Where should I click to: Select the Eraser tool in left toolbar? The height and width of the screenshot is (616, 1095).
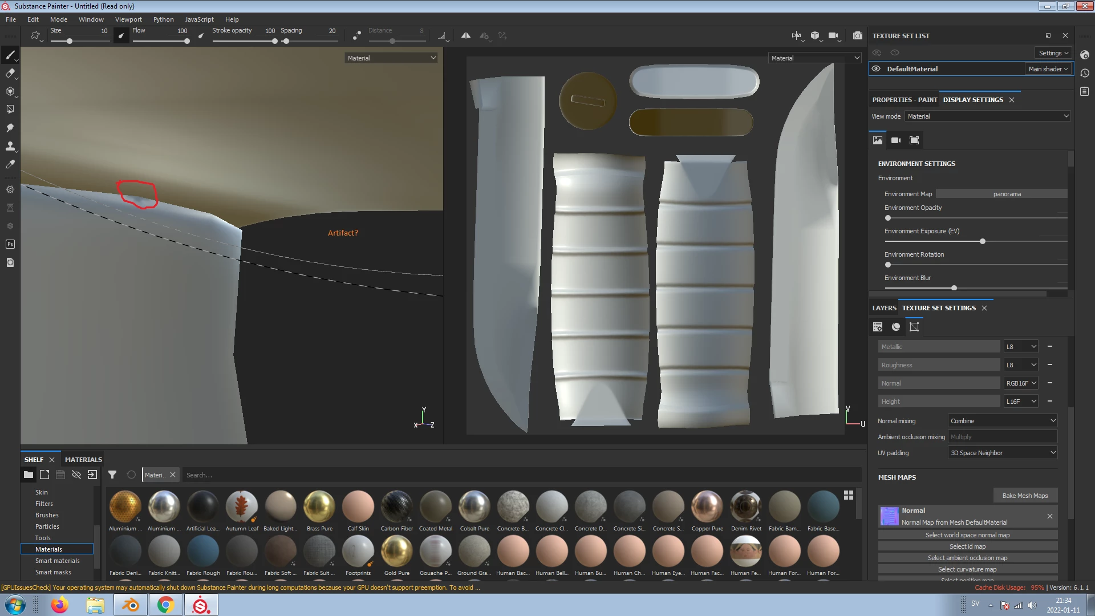click(x=10, y=73)
